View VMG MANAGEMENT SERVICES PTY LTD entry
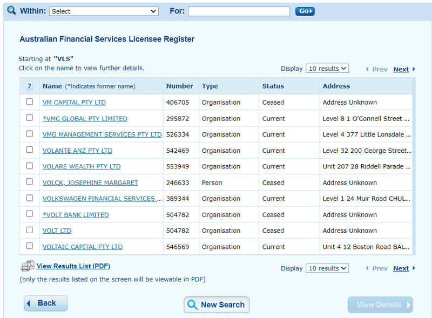This screenshot has width=432, height=318. coord(102,134)
